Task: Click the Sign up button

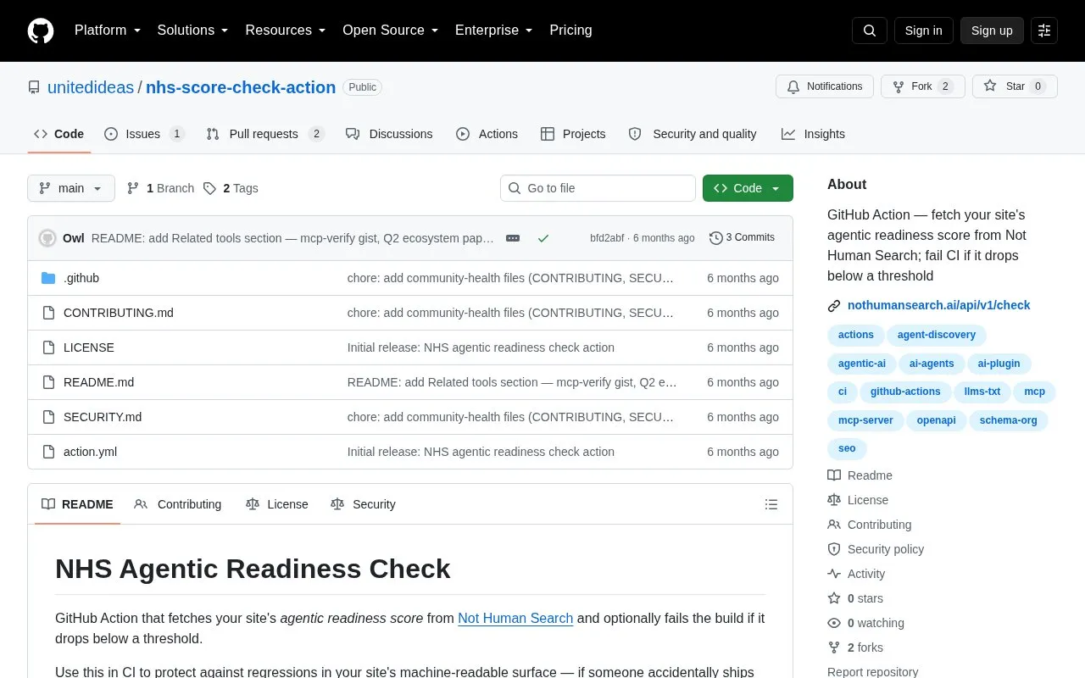Action: click(x=992, y=31)
